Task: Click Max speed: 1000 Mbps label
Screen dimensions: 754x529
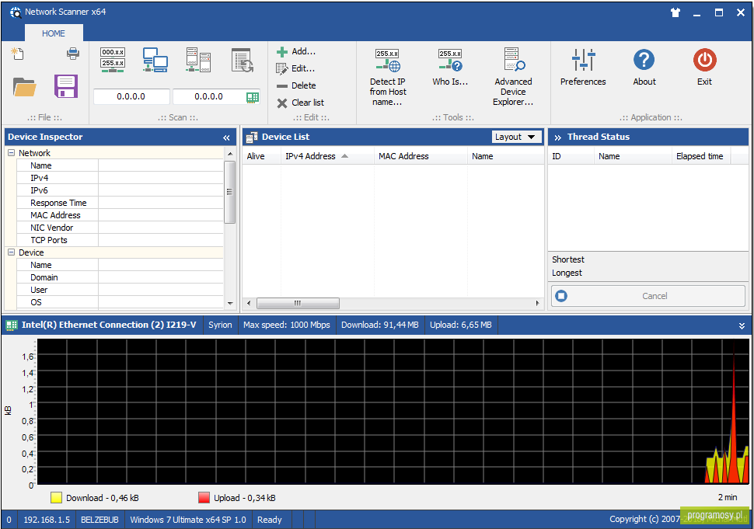Action: 287,325
